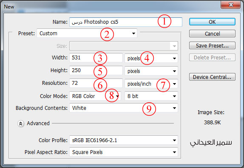This screenshot has width=244, height=168.
Task: Click the Cancel button
Action: pos(212,34)
